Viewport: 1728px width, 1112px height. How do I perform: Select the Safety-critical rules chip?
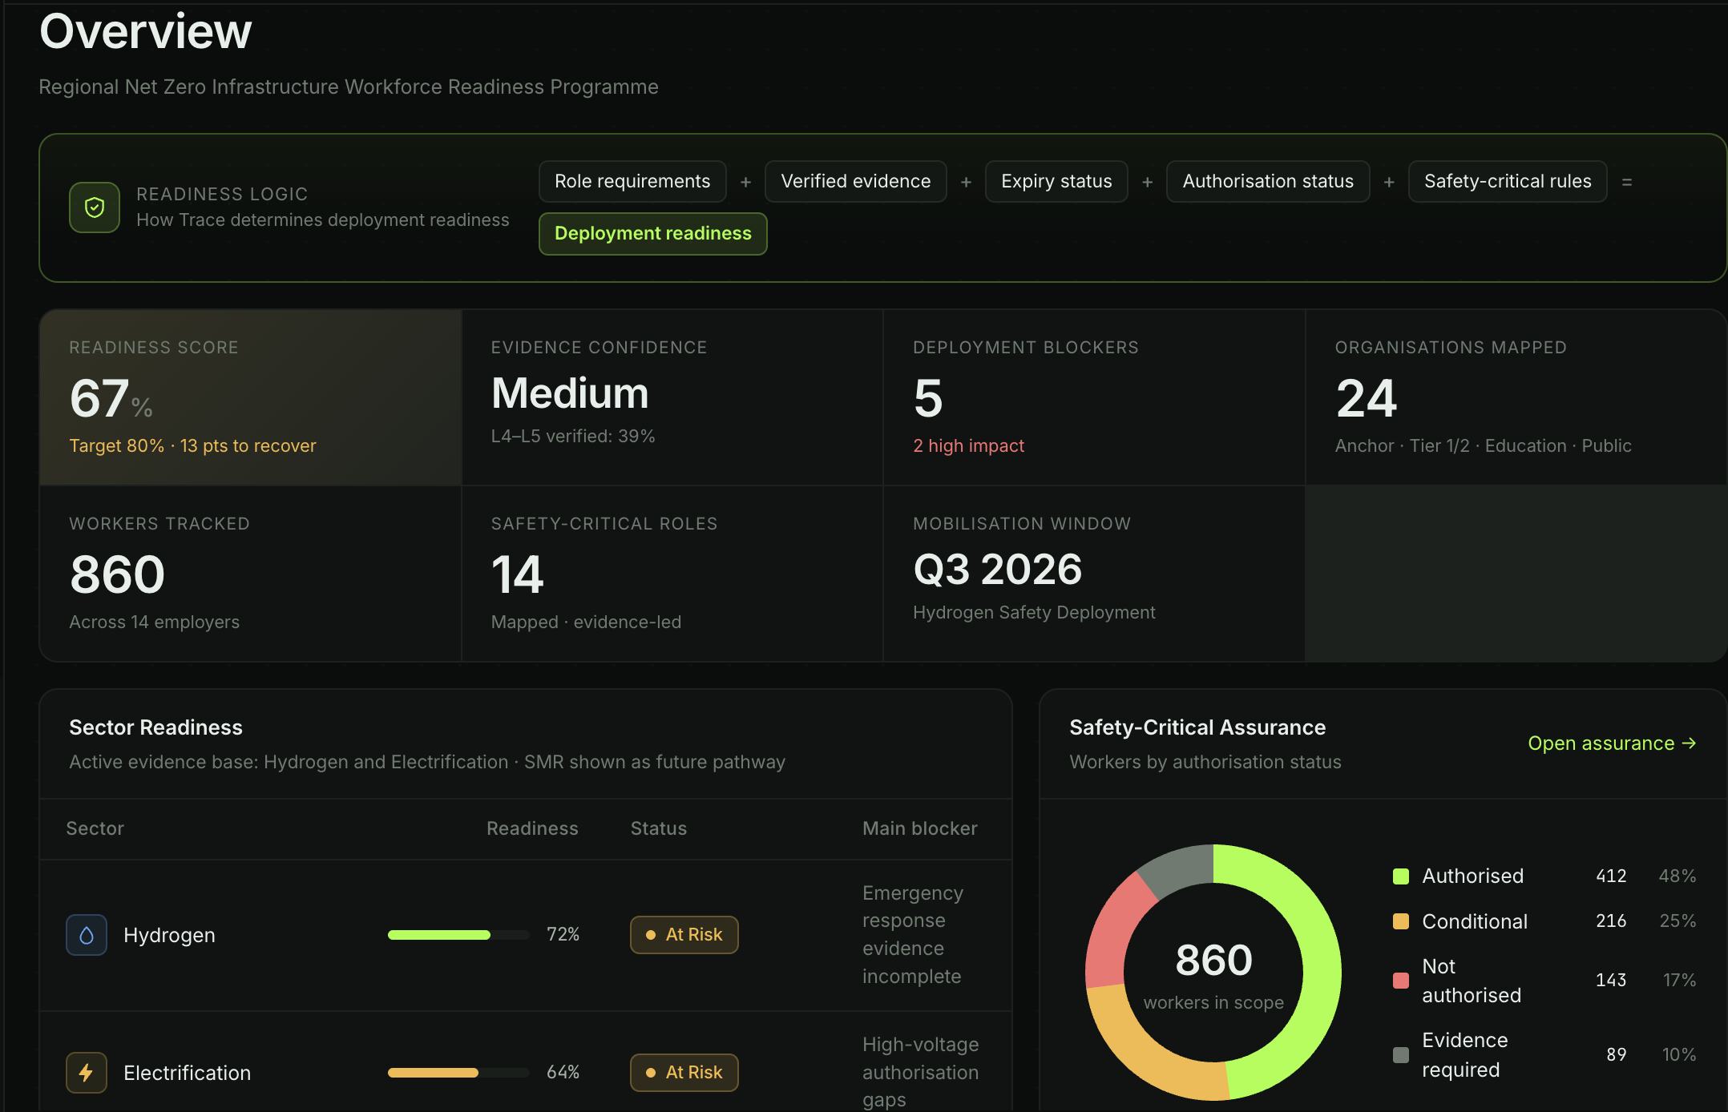point(1508,181)
